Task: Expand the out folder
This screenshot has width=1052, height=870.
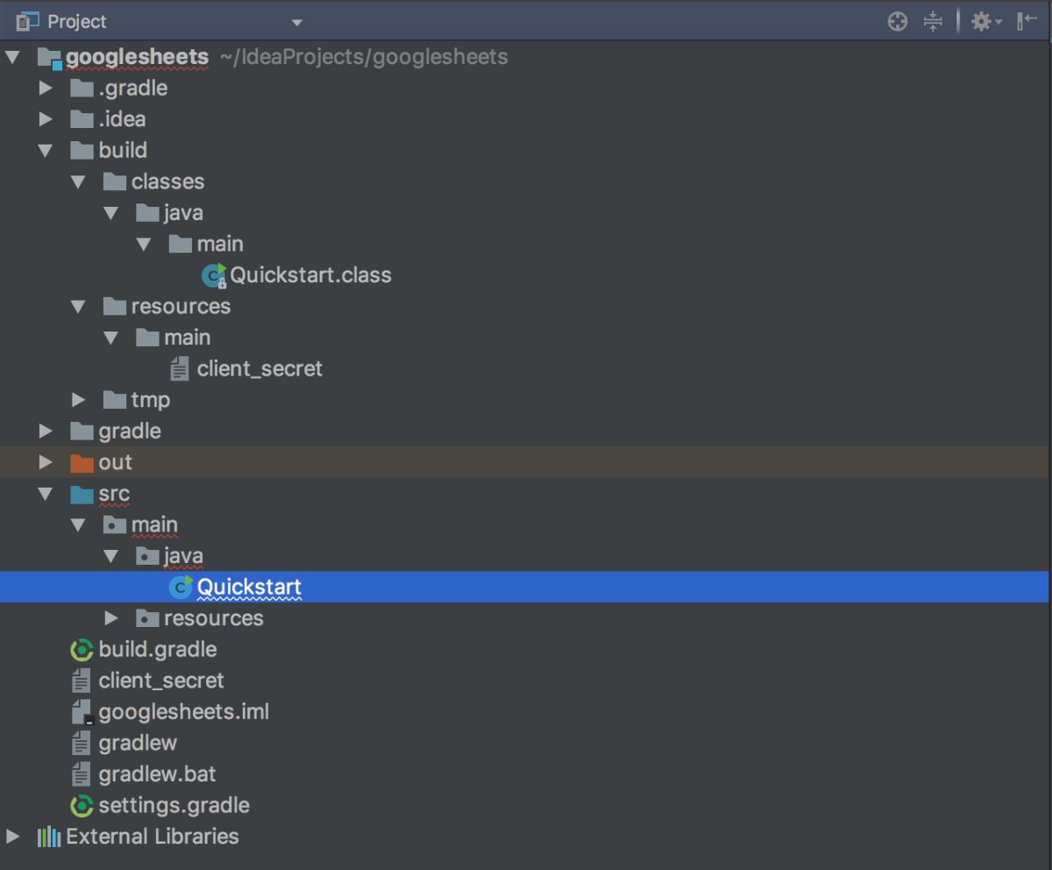Action: point(46,462)
